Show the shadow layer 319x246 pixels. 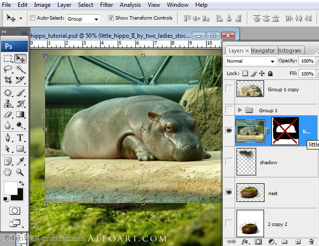(x=229, y=162)
